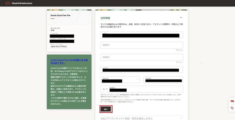Image resolution: width=235 pixels, height=120 pixels.
Task: Click the 住所情報 section heading
Action: click(105, 18)
